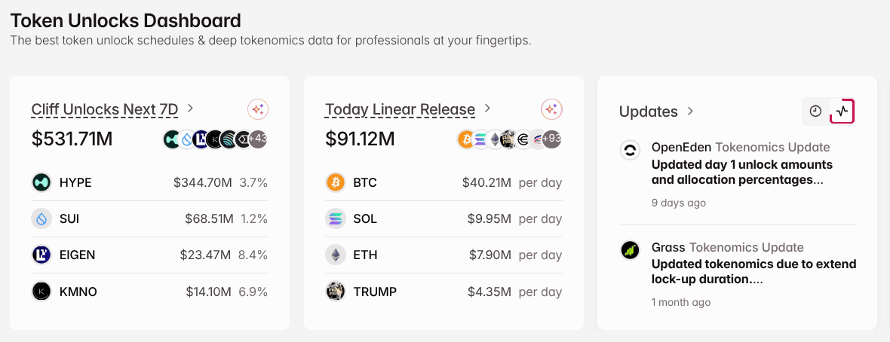Click the sparkle icon in Linear Release card

tap(551, 110)
